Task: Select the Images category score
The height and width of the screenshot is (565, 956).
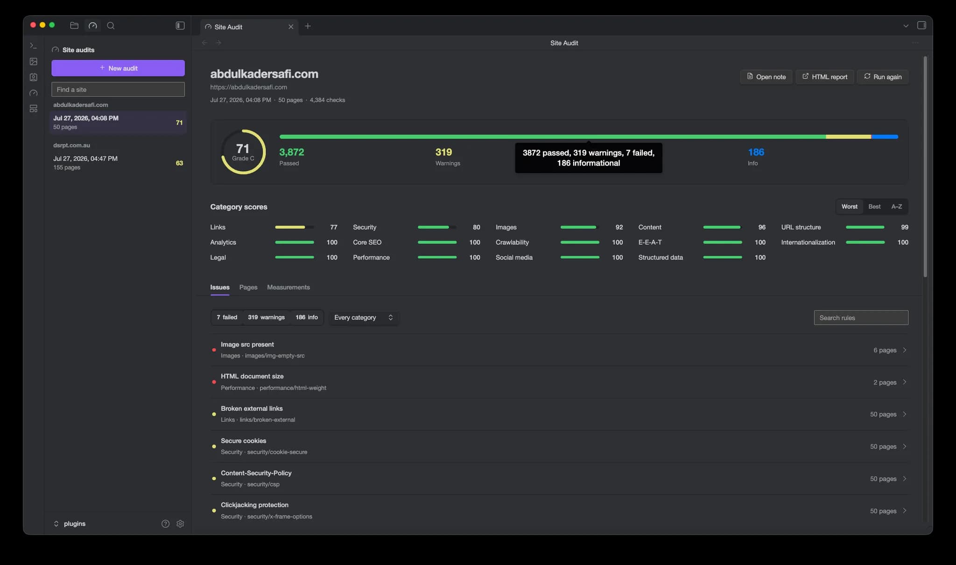Action: pyautogui.click(x=559, y=227)
